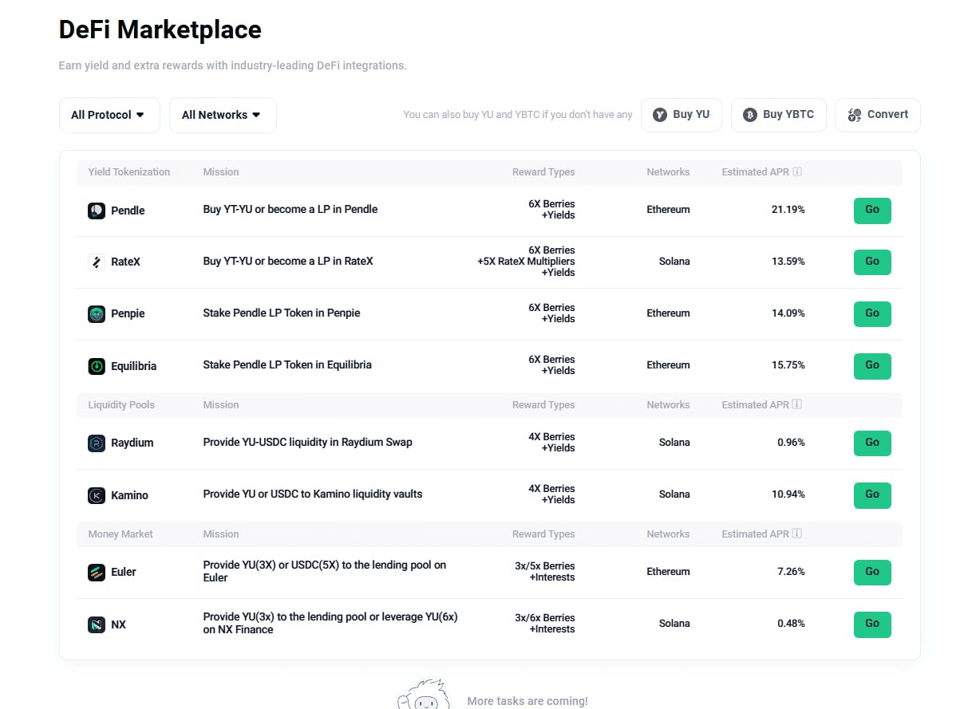Click the Penpie protocol logo icon
The width and height of the screenshot is (968, 709).
point(97,313)
